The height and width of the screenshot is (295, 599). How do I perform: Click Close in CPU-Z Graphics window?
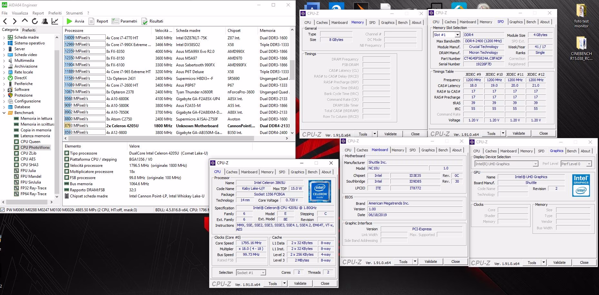point(584,262)
